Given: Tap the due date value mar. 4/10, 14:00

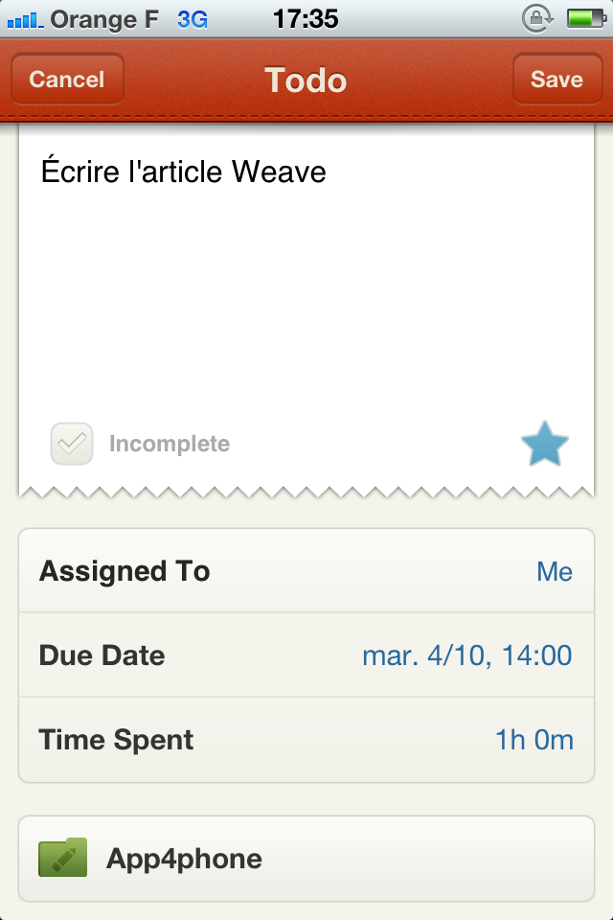Looking at the screenshot, I should click(x=466, y=656).
